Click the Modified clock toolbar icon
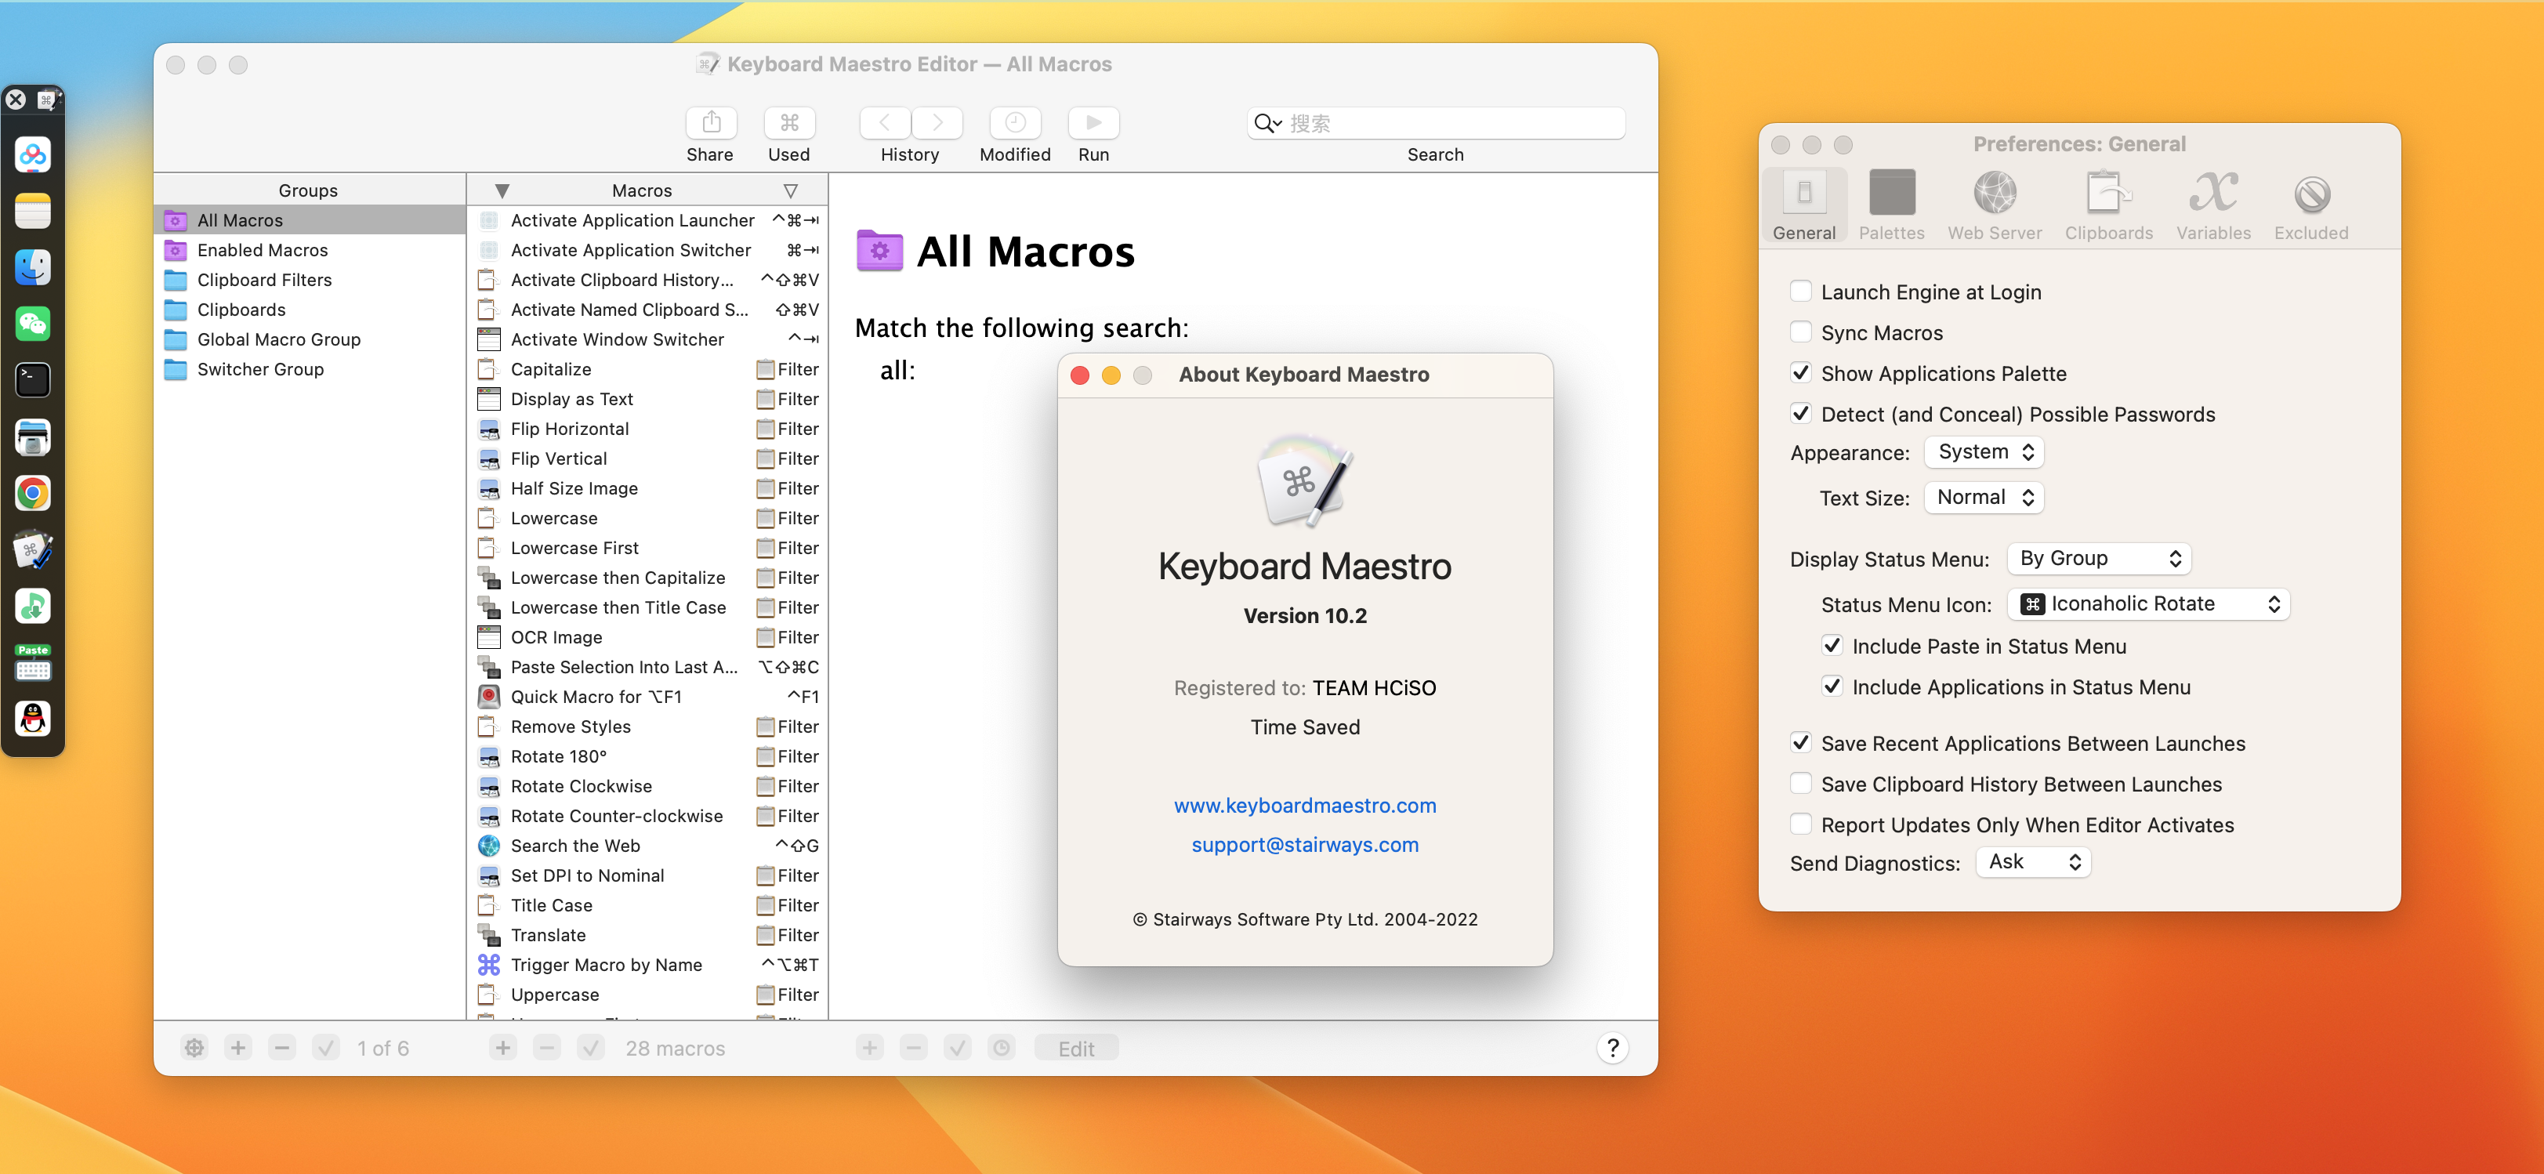 coord(1015,122)
